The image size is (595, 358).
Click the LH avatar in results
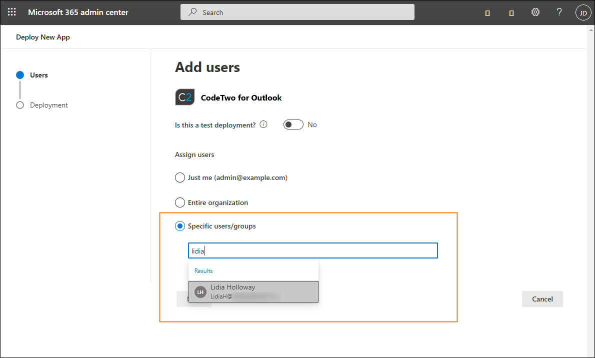coord(200,292)
